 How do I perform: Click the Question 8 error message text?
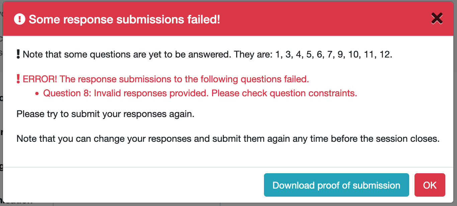[200, 93]
